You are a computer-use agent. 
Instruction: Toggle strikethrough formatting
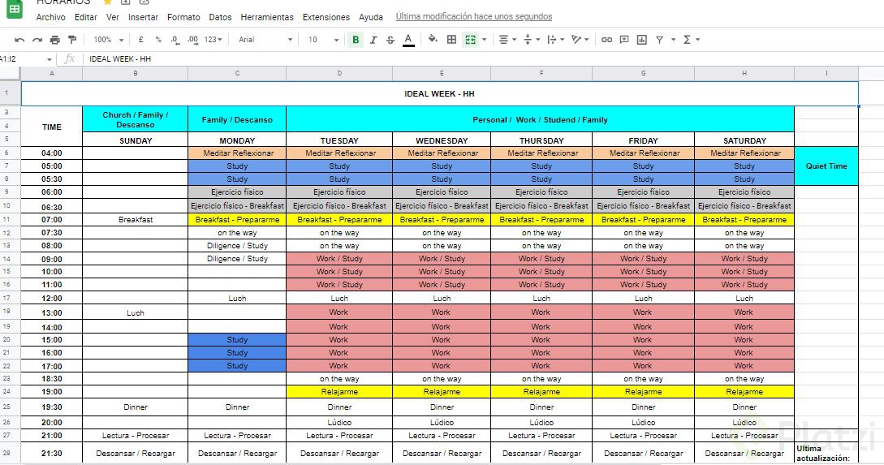pos(390,40)
